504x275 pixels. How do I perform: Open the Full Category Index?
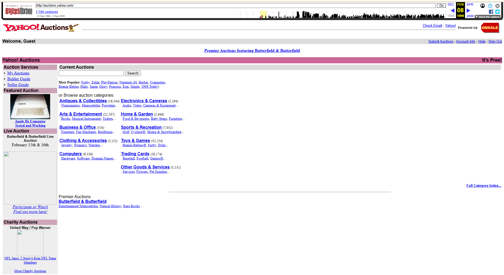tap(484, 186)
